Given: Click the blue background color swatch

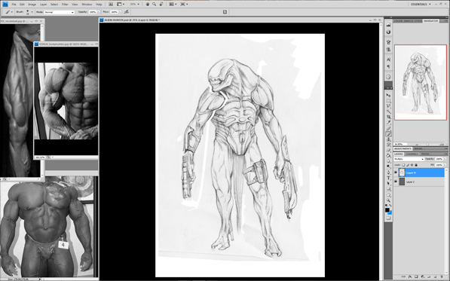Looking at the screenshot, I should pyautogui.click(x=390, y=212).
